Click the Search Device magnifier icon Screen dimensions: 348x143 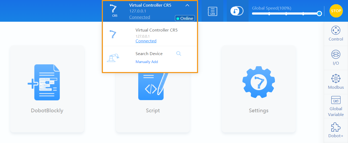pyautogui.click(x=179, y=53)
